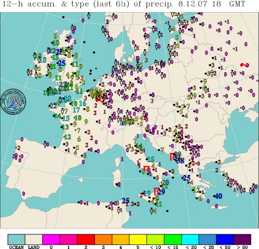Select the red thunderstorm symbol next to value 38

(x=173, y=156)
